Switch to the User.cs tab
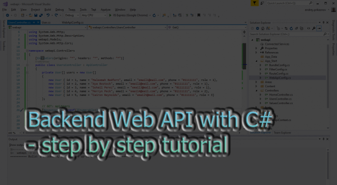The image size is (337, 185). tap(46, 22)
